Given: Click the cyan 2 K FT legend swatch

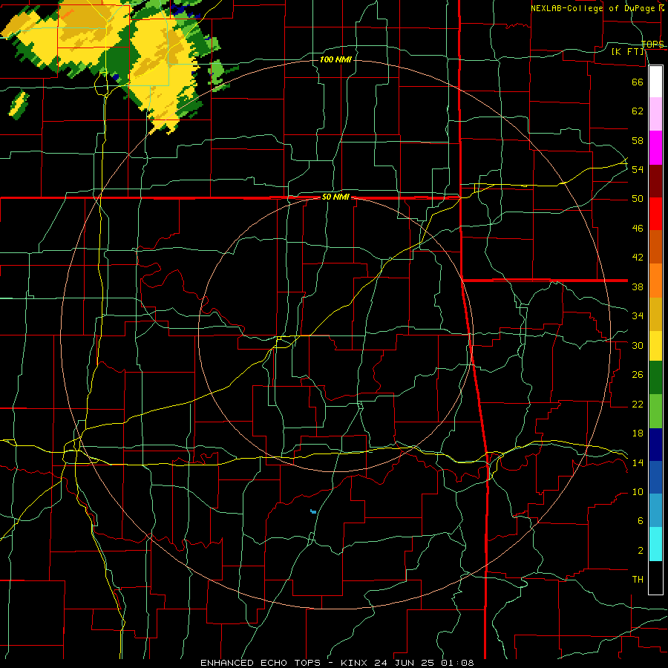Looking at the screenshot, I should click(655, 544).
